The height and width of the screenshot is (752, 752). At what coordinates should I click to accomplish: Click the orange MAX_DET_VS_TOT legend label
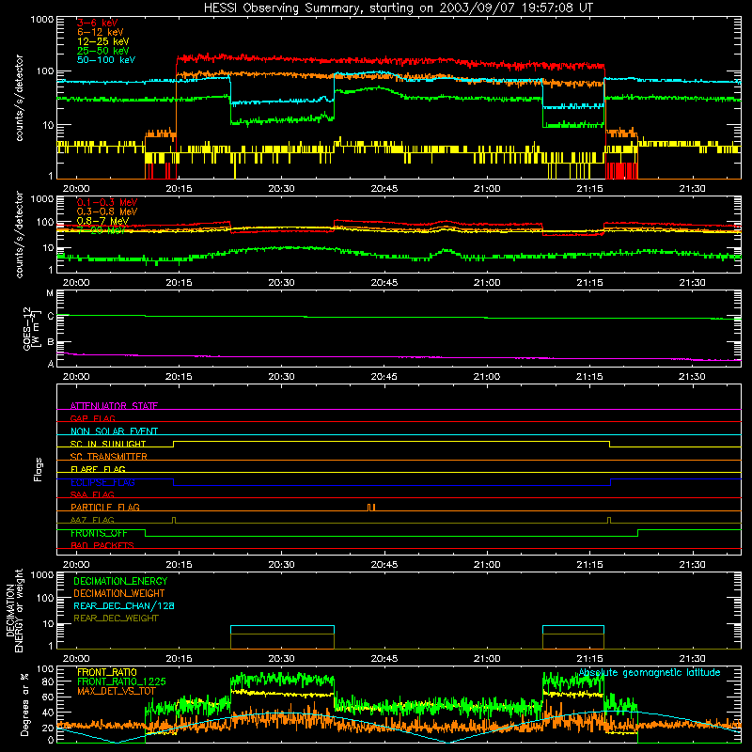click(x=117, y=691)
